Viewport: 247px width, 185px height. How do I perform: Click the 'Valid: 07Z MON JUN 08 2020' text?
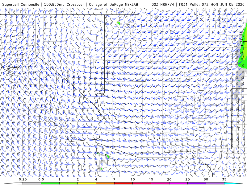tap(217, 5)
